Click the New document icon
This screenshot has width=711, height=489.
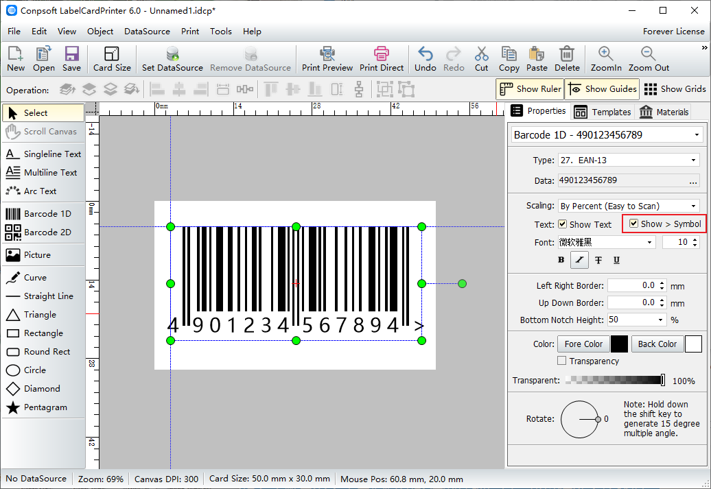[16, 59]
